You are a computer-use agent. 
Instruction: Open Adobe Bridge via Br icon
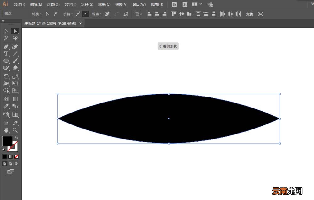(174, 4)
